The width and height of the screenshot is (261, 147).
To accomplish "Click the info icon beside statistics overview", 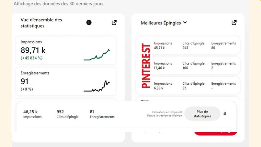I will pos(89,22).
